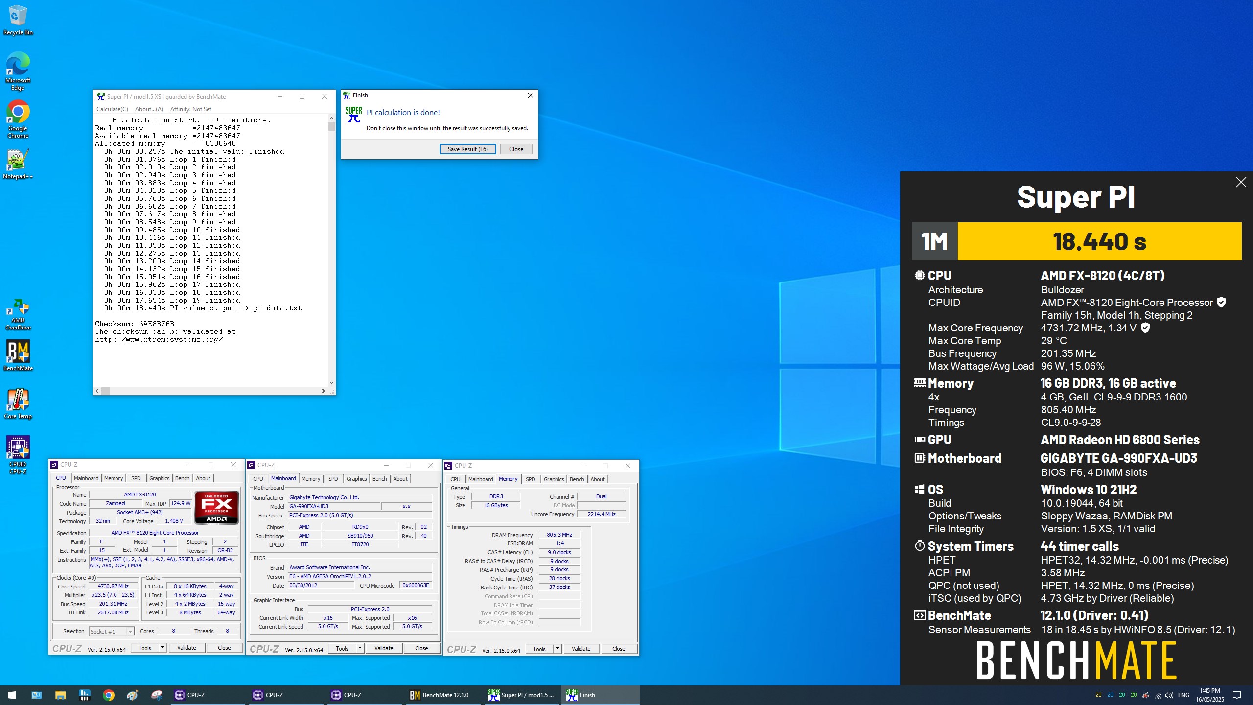Open Chrome from the taskbar
This screenshot has height=705, width=1253.
tap(109, 695)
